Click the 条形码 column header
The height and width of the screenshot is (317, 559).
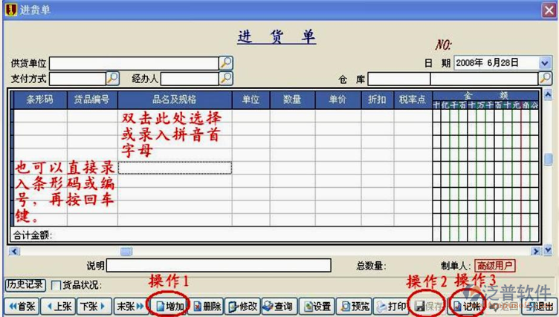click(40, 99)
